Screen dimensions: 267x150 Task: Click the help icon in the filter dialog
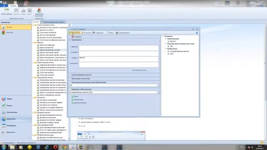coord(197,33)
